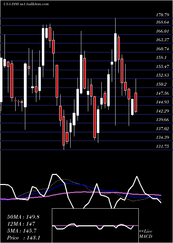The width and height of the screenshot is (173, 243).
Task: Click the 147.56 price axis label
Action: tap(162, 93)
